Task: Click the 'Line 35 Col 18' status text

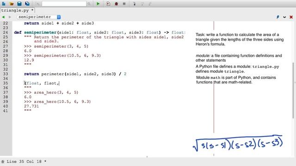Action: pyautogui.click(x=24, y=161)
